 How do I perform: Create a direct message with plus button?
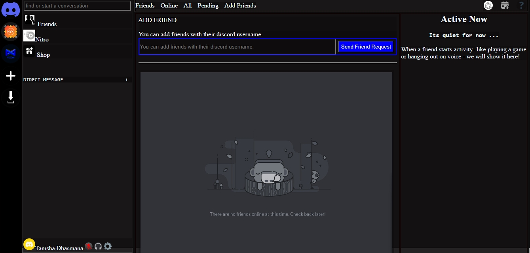click(127, 80)
